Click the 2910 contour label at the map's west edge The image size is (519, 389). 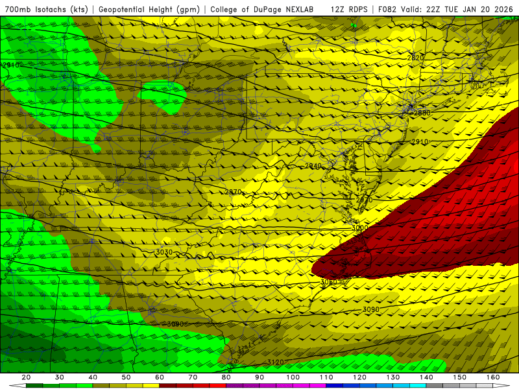point(11,65)
